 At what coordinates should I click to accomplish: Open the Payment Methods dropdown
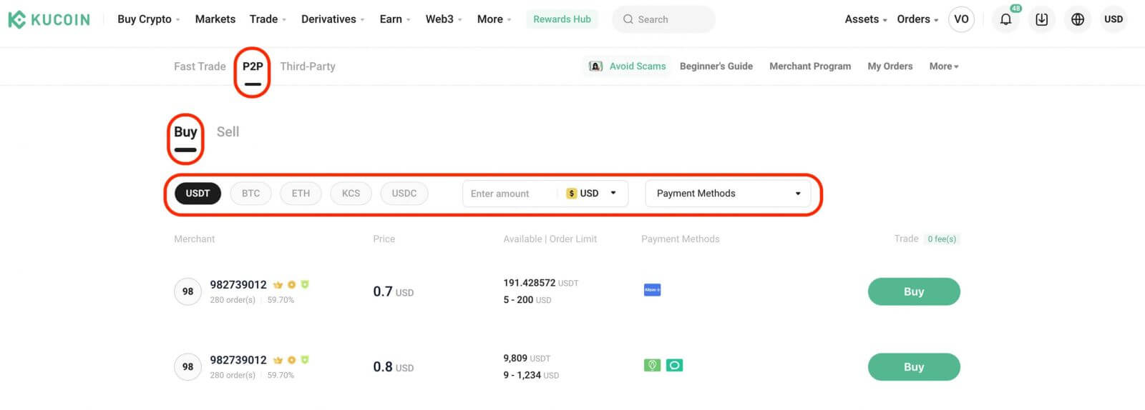pos(727,194)
